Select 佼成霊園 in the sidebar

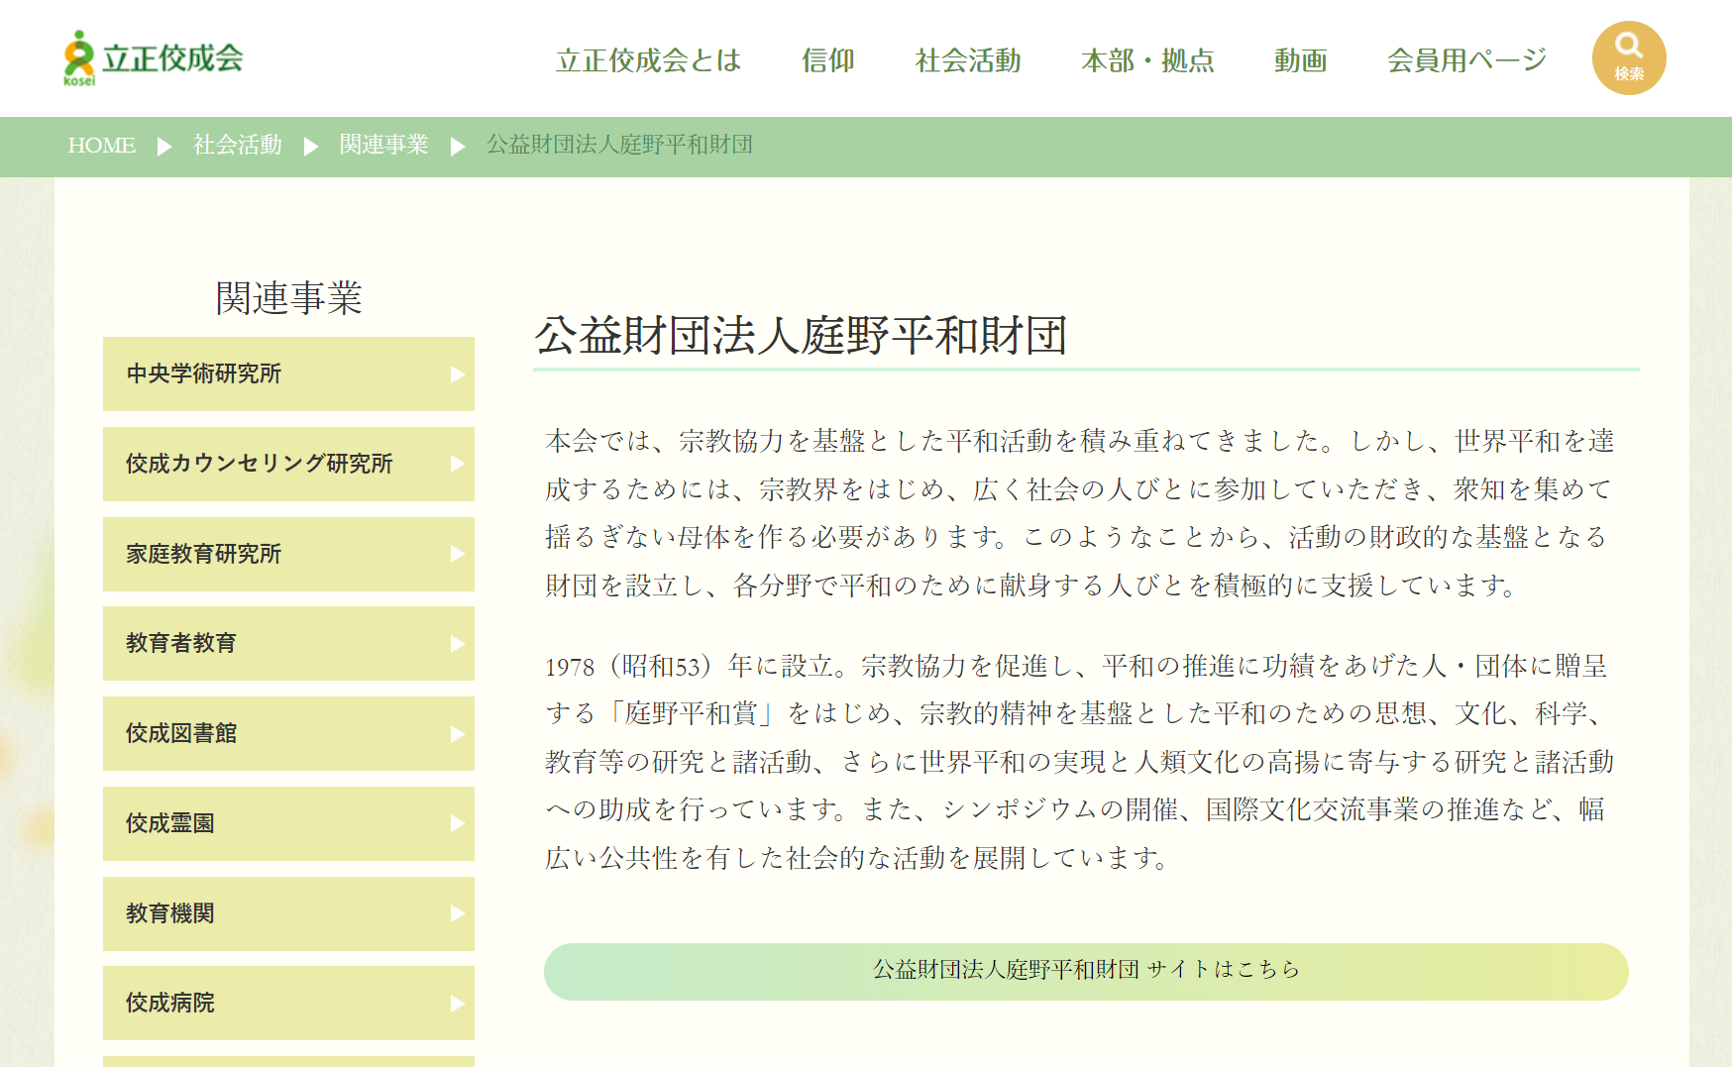tap(288, 823)
